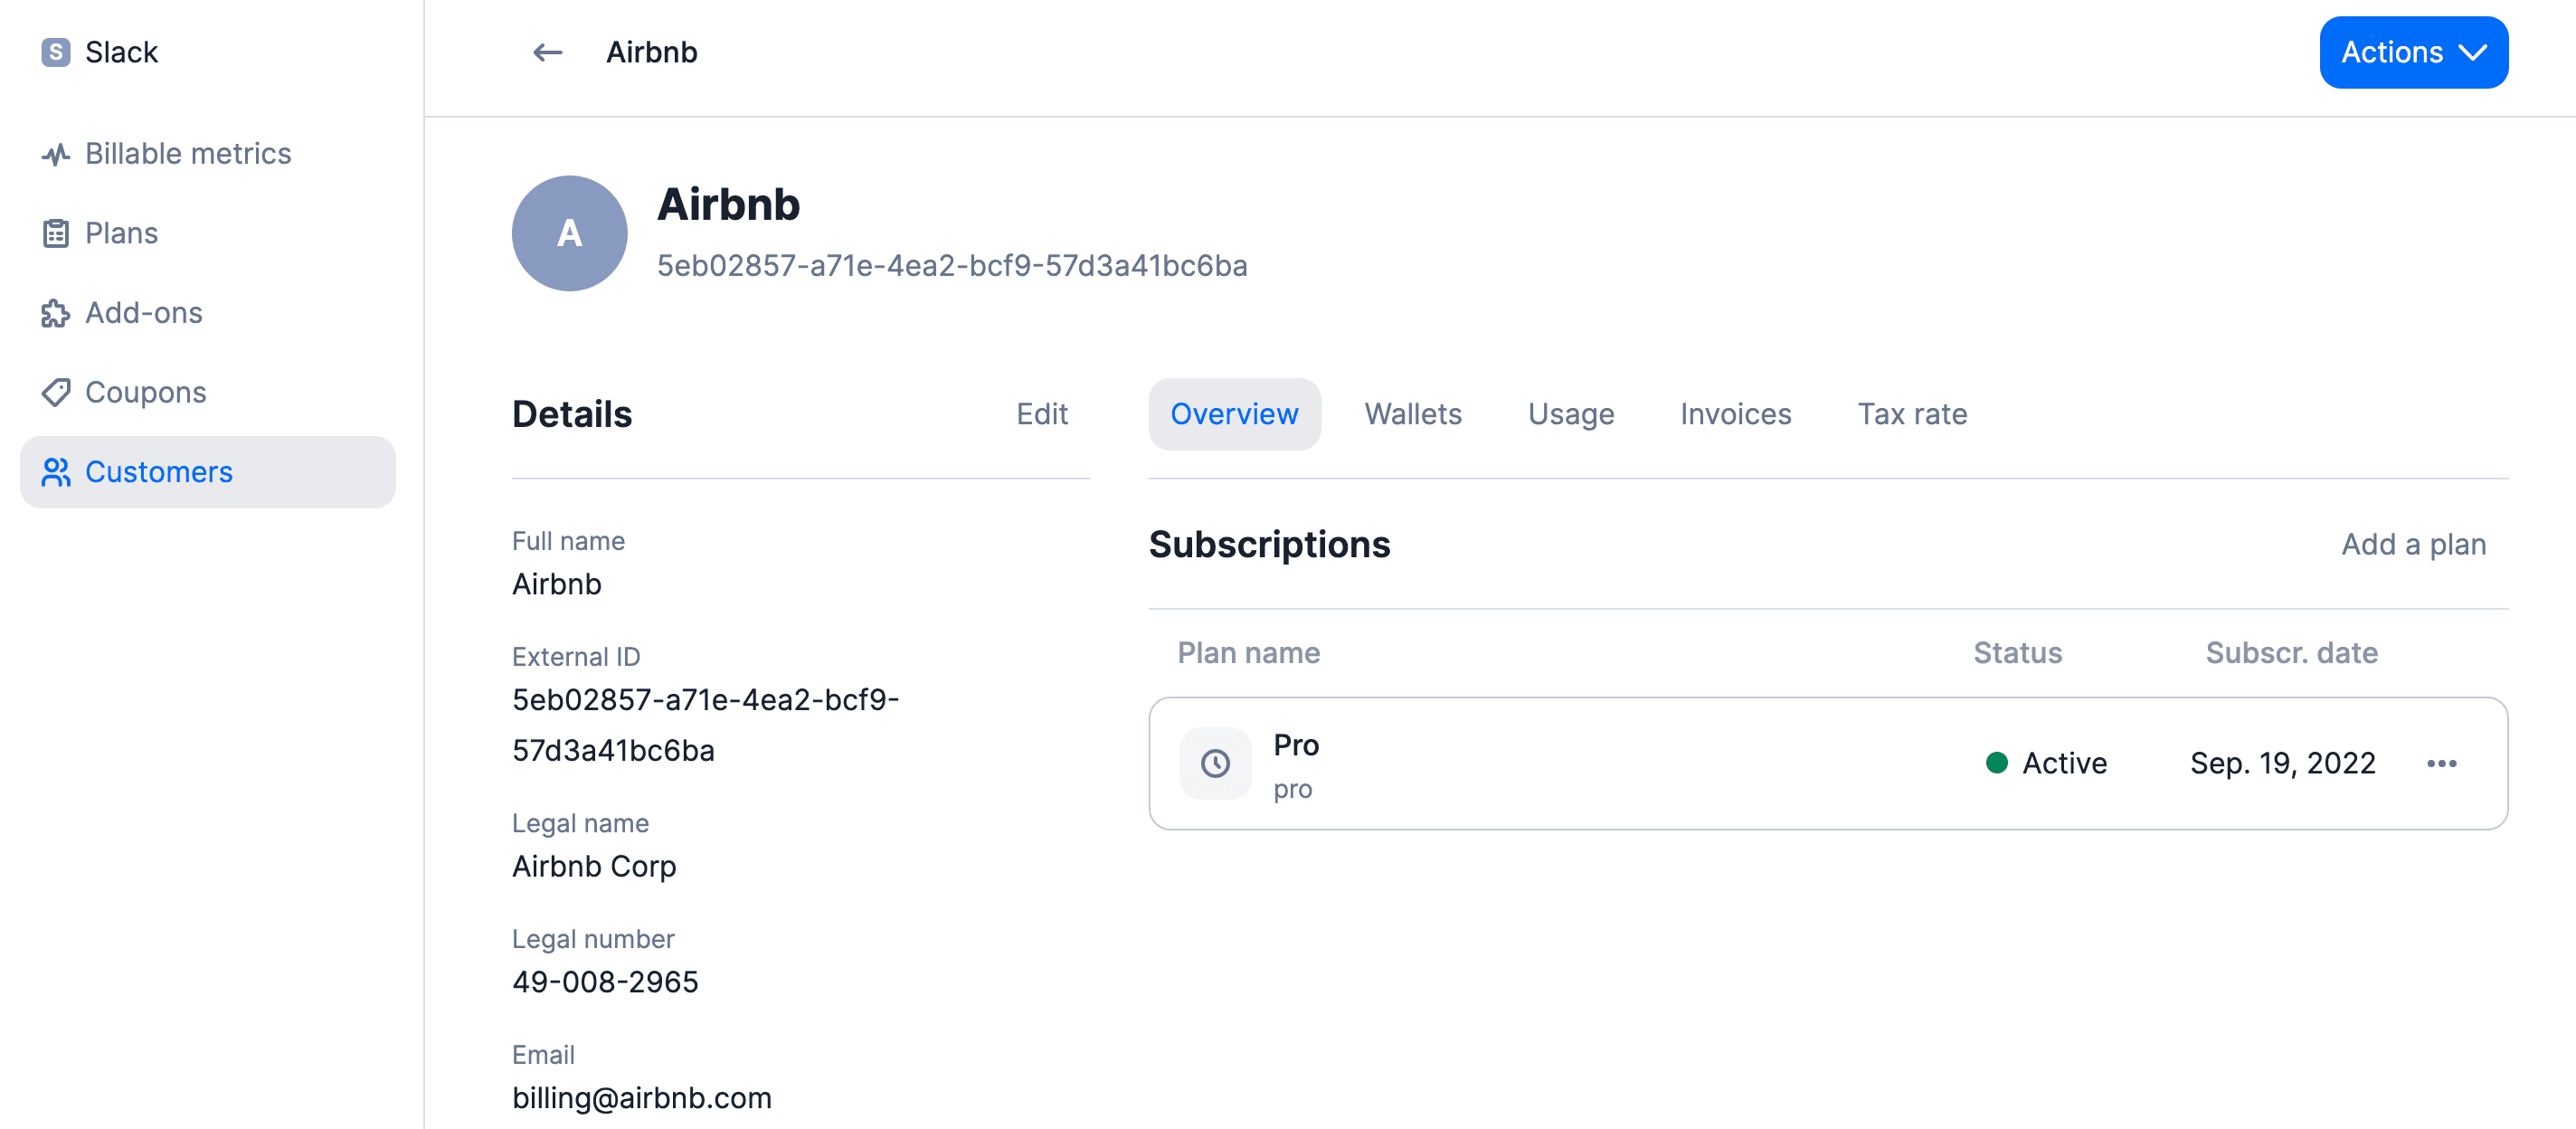Expand the Actions menu chevron
Image resolution: width=2576 pixels, height=1129 pixels.
coord(2475,52)
